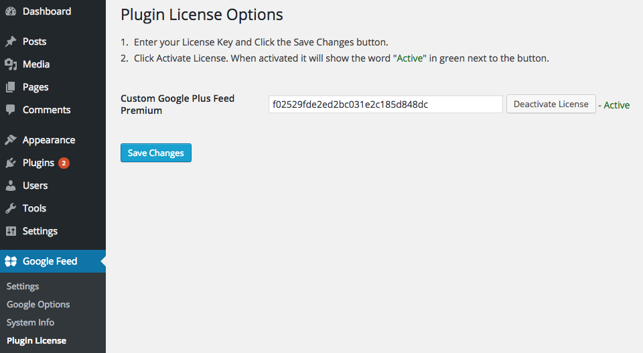Click the Google Feed menu icon
This screenshot has width=643, height=353.
11,261
